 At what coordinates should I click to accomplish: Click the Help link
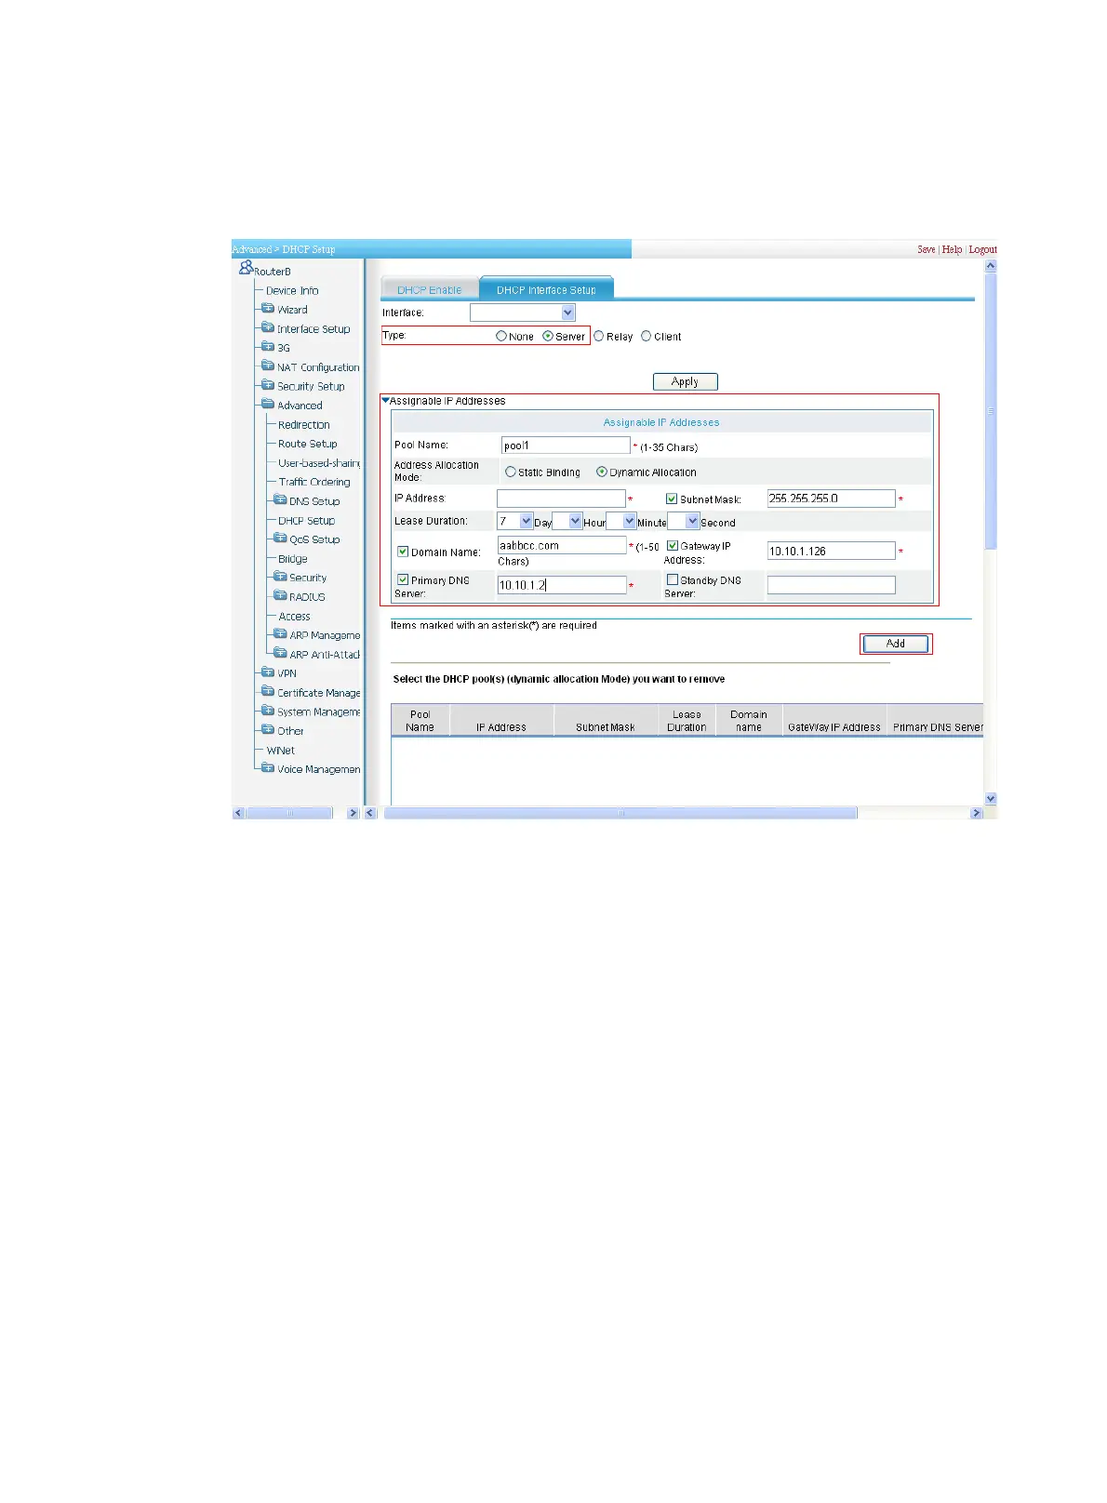(x=952, y=249)
